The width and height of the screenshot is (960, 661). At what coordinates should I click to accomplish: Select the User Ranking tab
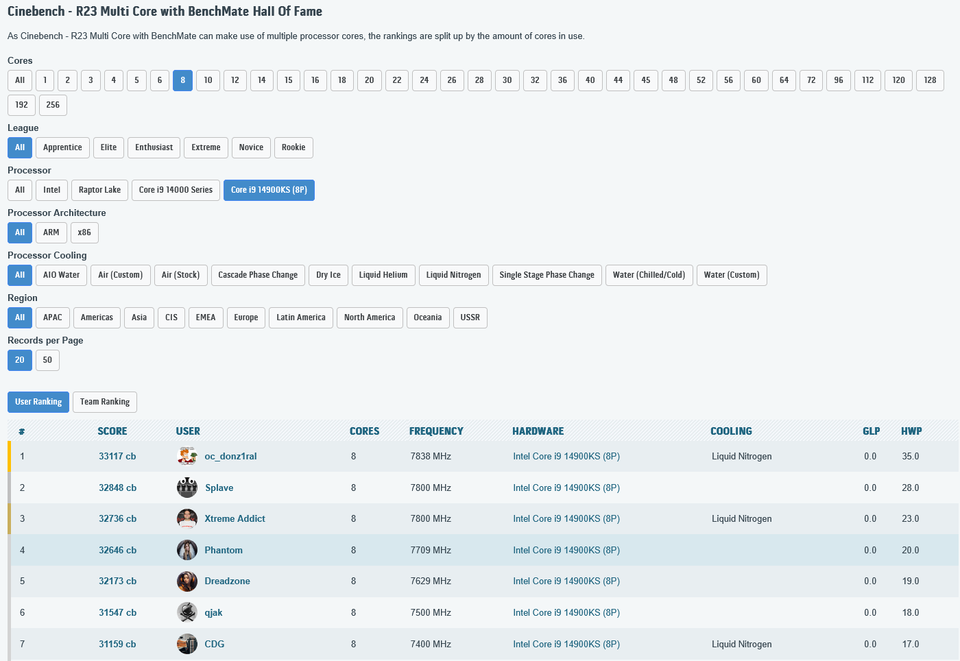(x=38, y=402)
